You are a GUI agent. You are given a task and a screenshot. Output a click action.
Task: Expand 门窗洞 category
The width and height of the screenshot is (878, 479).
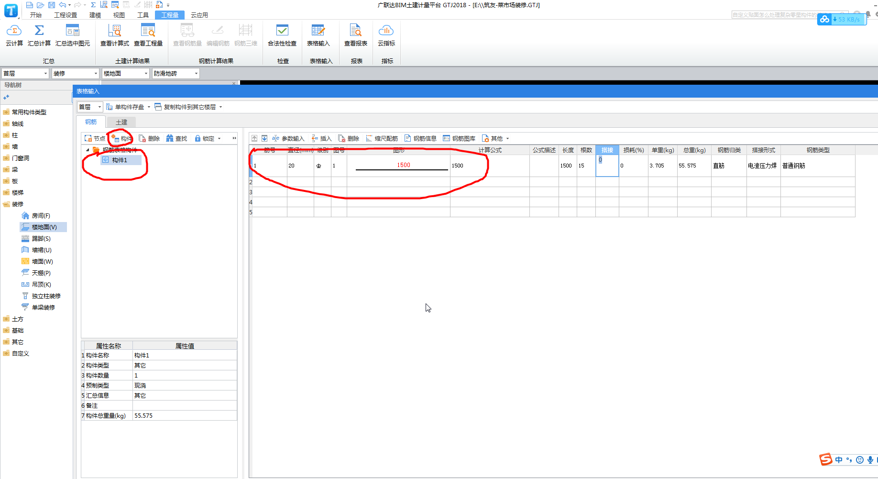click(x=6, y=158)
